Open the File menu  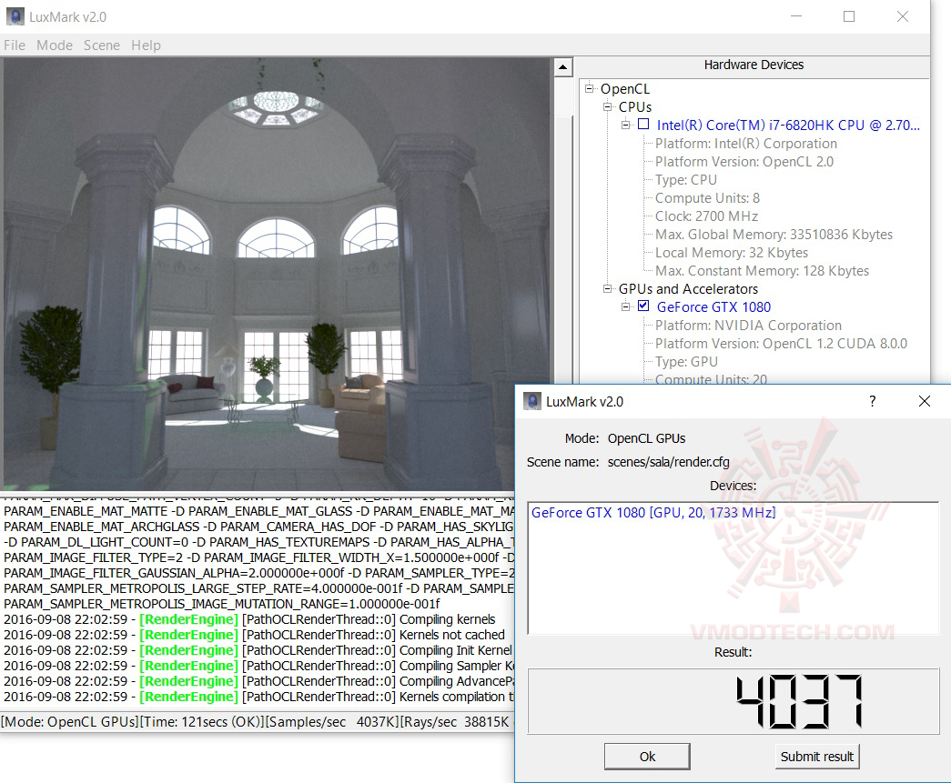(14, 45)
